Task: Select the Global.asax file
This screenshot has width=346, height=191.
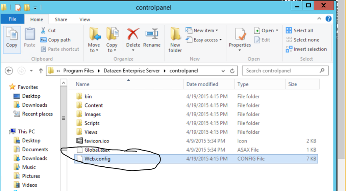Action: point(97,150)
